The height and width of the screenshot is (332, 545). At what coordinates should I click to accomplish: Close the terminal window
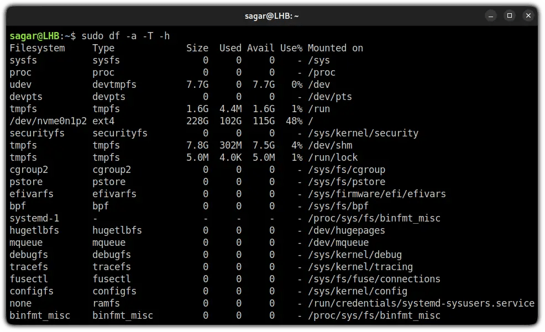(528, 15)
